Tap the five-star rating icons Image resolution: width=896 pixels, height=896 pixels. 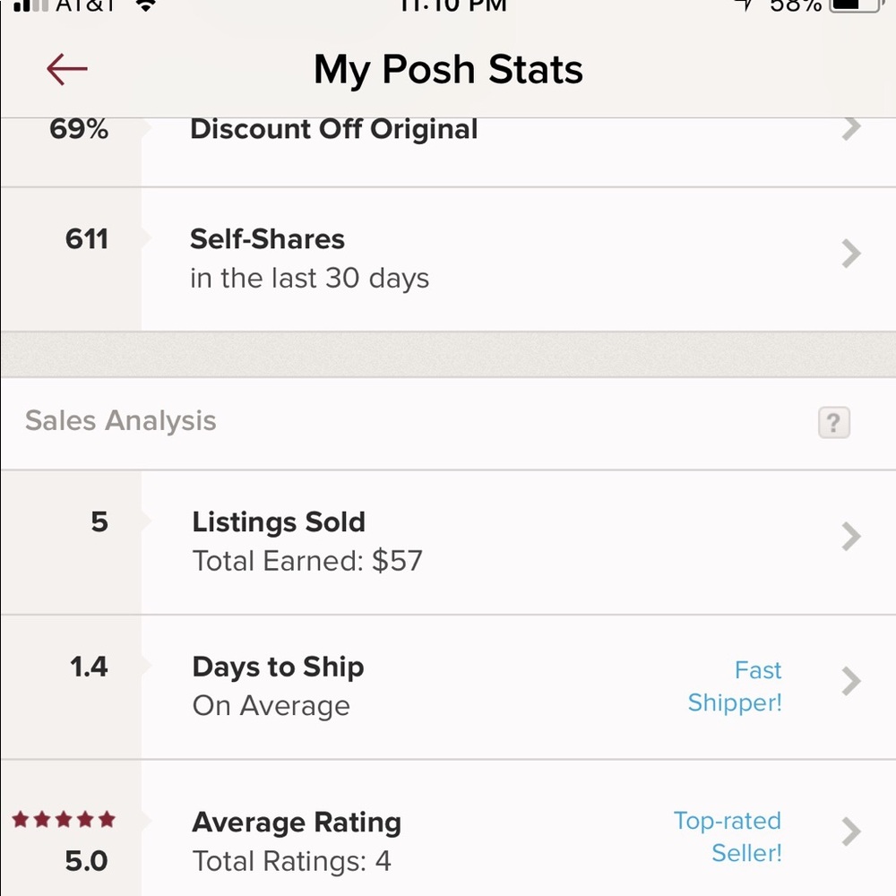[x=64, y=819]
